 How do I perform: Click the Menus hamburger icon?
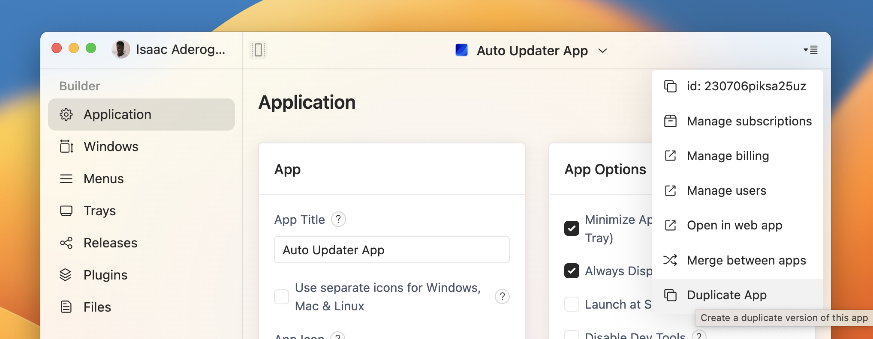tap(66, 178)
